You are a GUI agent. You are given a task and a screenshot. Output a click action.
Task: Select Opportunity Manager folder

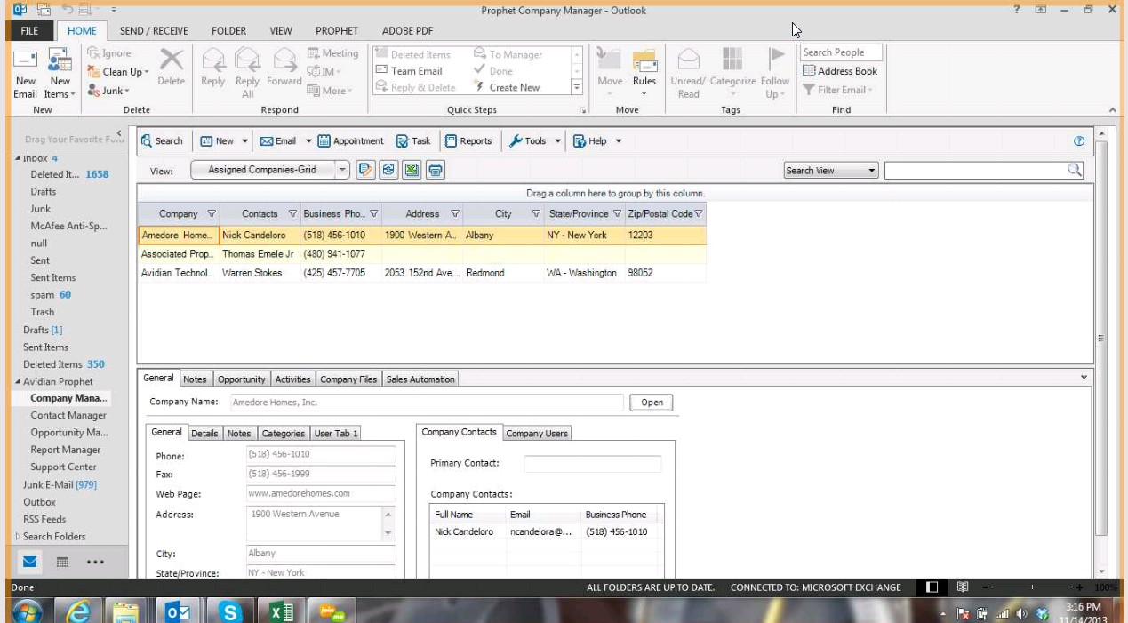[68, 433]
